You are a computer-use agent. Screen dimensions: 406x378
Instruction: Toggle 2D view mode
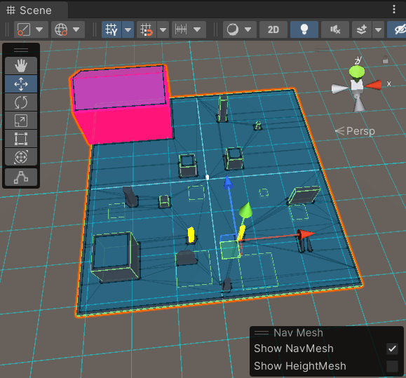point(273,29)
